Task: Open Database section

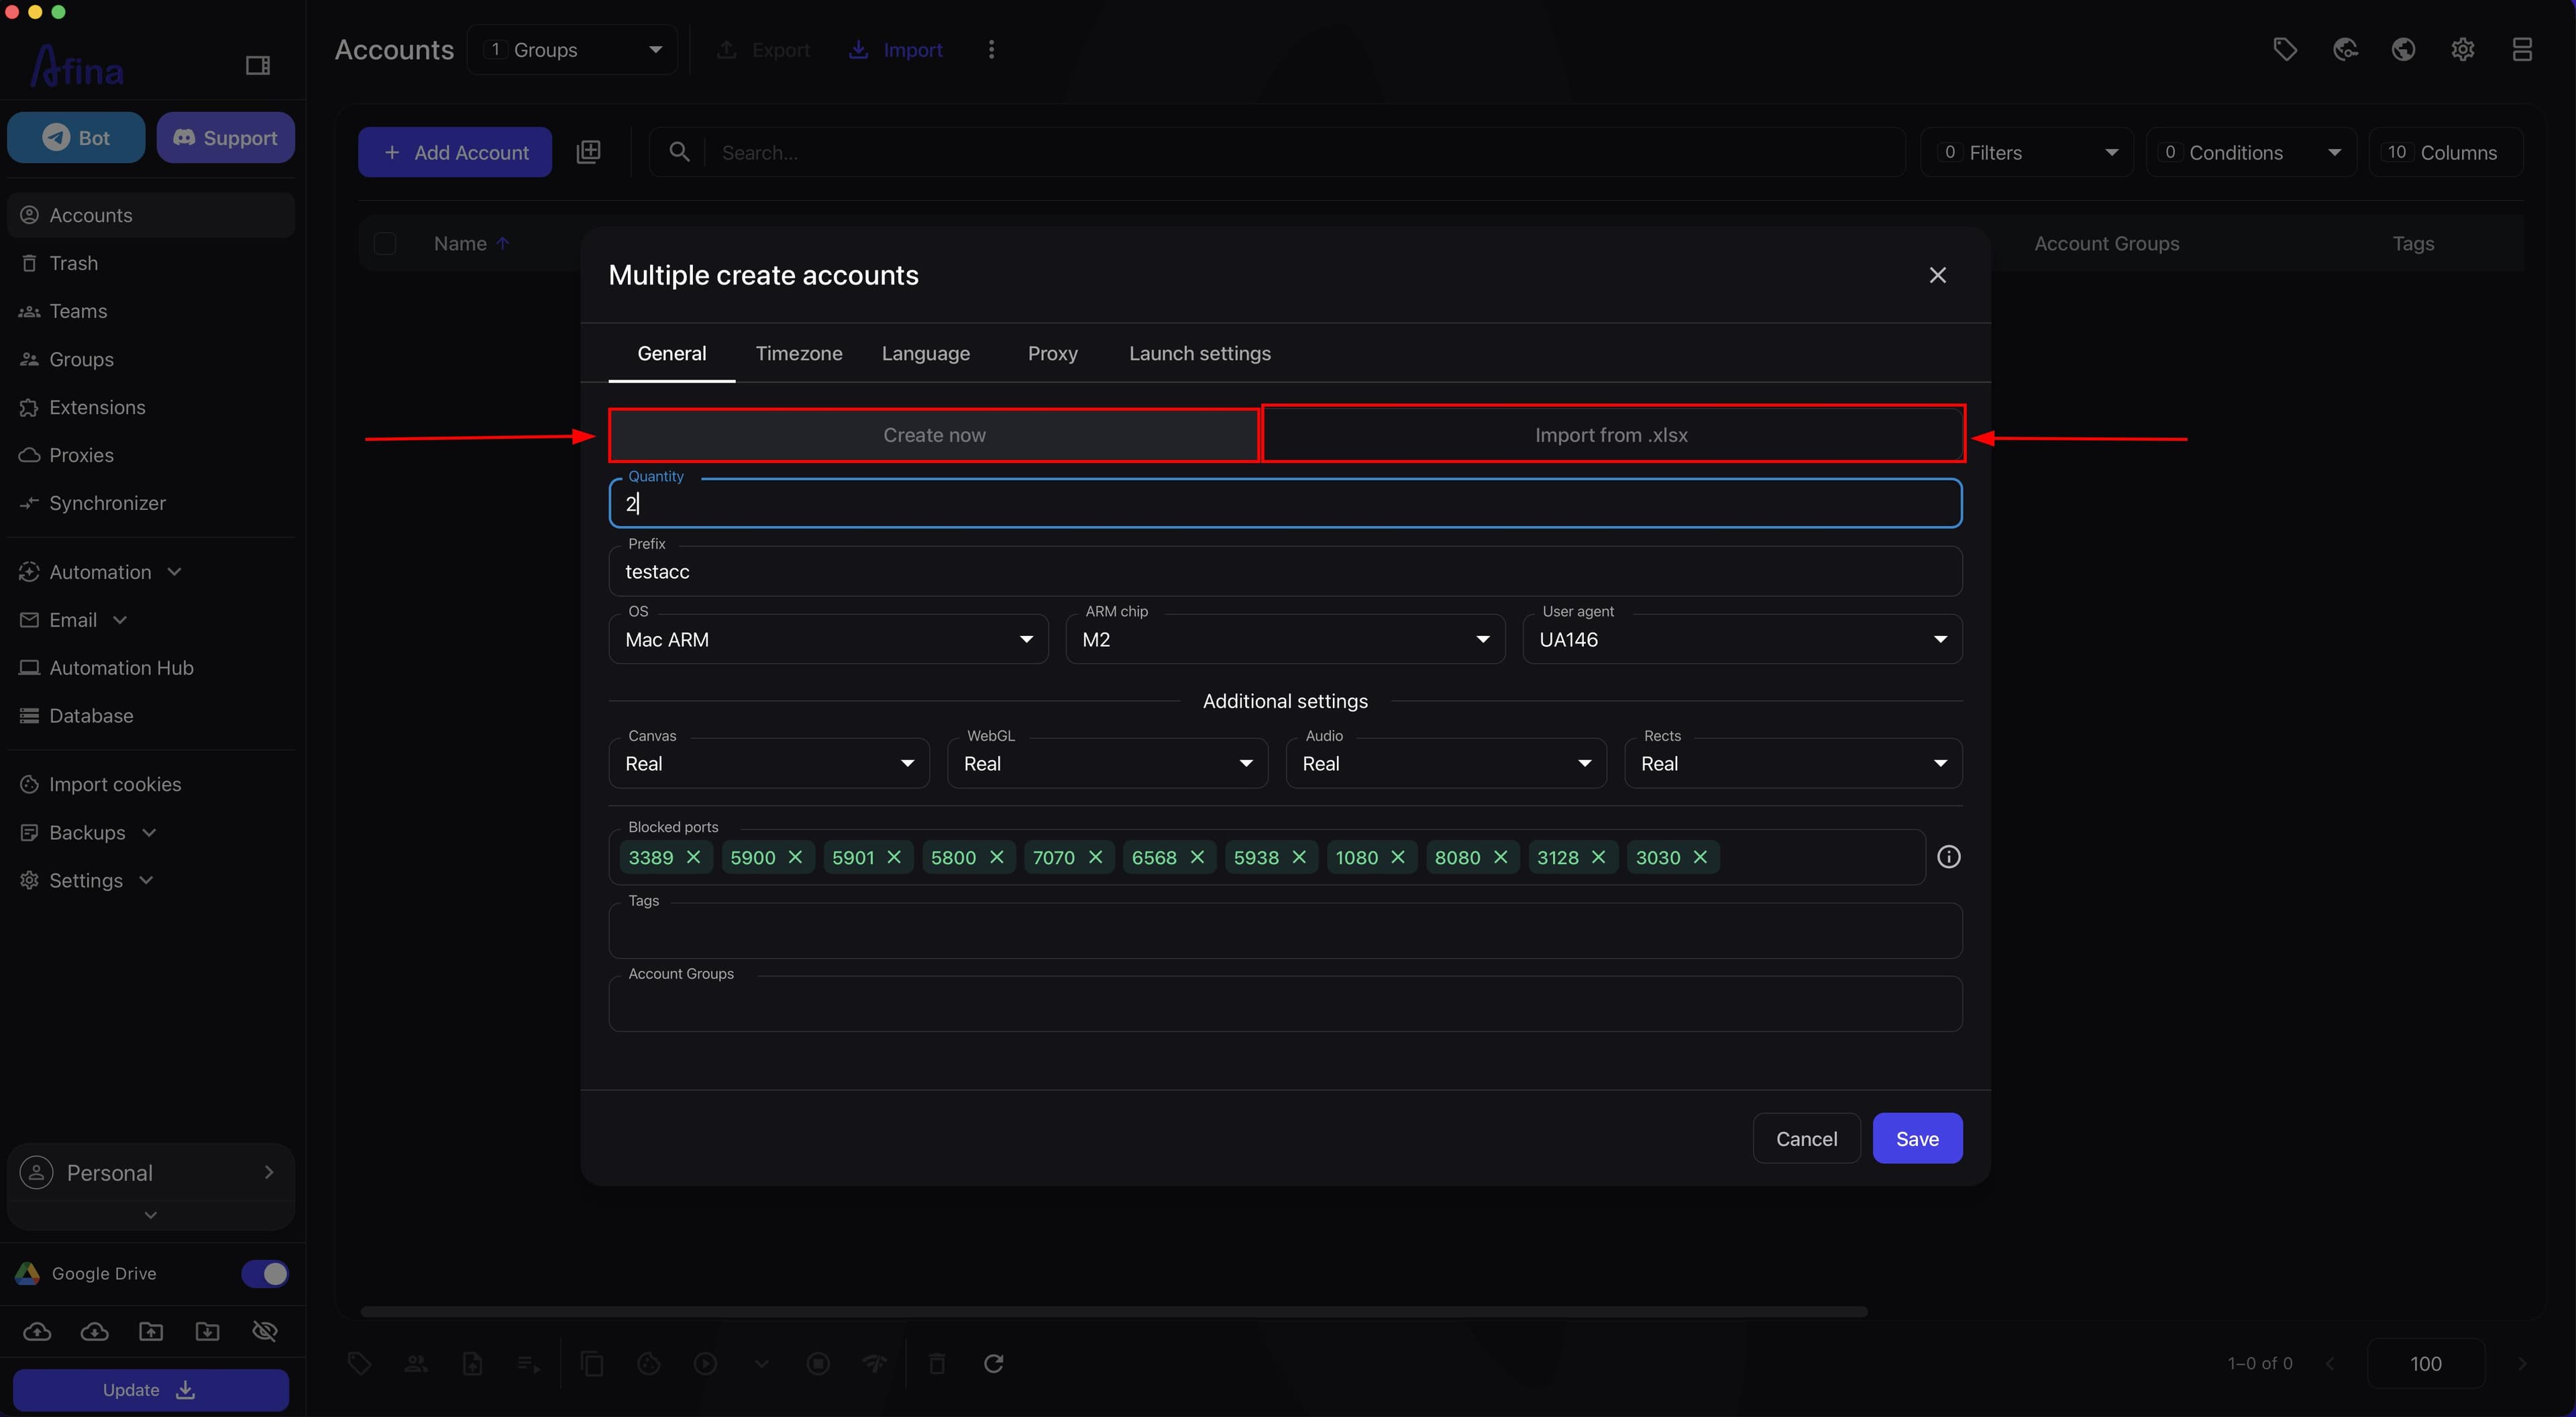Action: coord(151,716)
